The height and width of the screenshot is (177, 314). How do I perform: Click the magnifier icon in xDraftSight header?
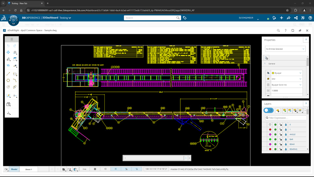point(278,30)
